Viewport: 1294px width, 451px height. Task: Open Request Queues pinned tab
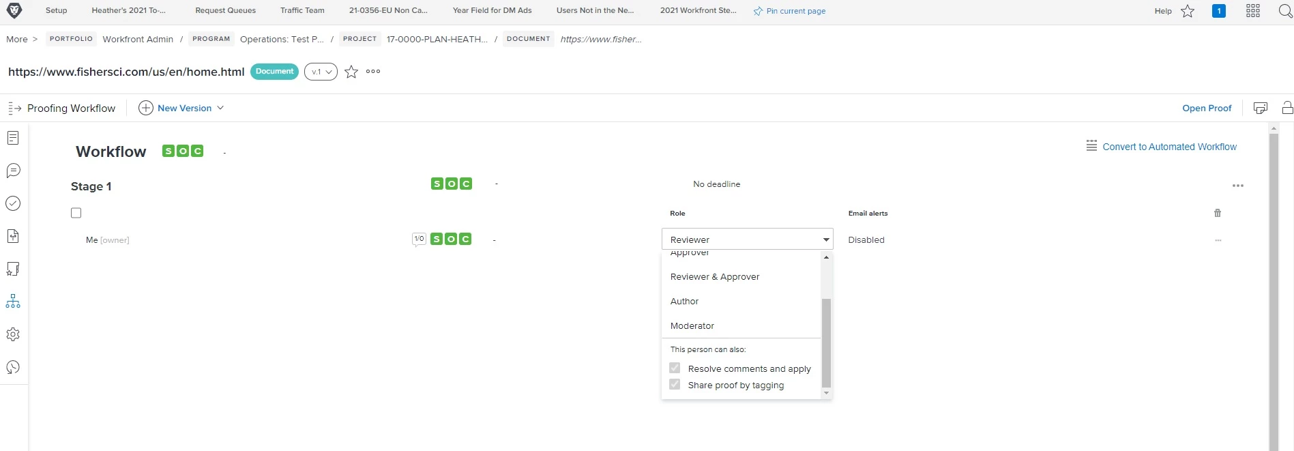[226, 10]
